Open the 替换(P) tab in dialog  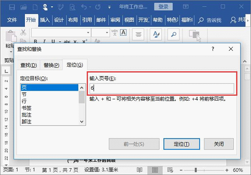click(x=51, y=65)
